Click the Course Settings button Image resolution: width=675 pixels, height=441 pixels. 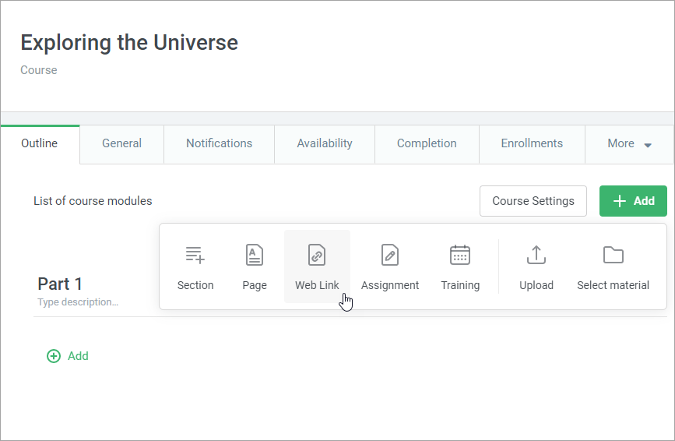(x=533, y=201)
